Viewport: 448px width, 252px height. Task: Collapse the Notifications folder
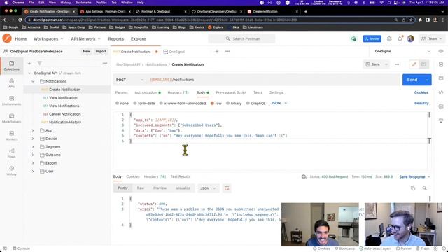coord(33,81)
